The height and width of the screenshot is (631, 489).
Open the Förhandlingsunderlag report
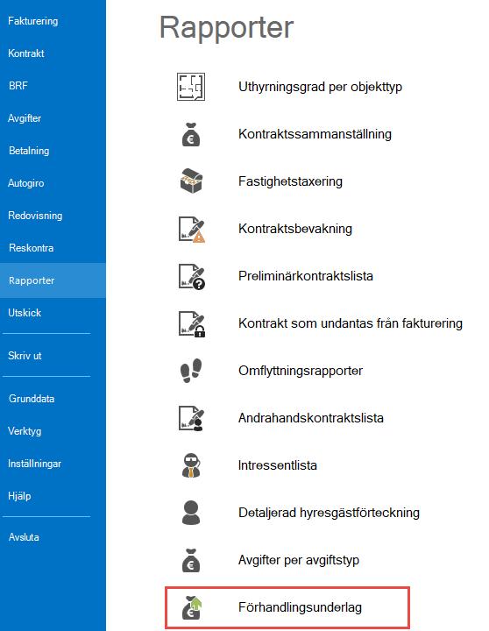(x=300, y=607)
